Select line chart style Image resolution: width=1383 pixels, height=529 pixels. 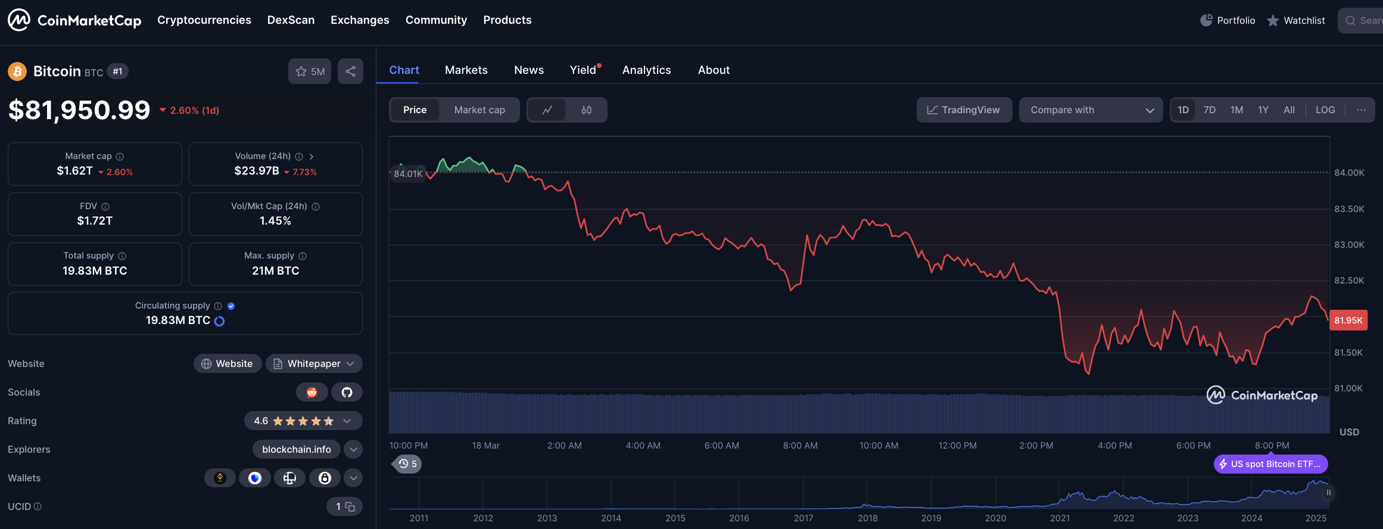click(x=547, y=110)
